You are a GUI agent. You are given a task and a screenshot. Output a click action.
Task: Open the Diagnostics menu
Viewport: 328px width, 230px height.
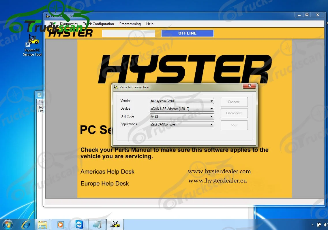coord(69,24)
